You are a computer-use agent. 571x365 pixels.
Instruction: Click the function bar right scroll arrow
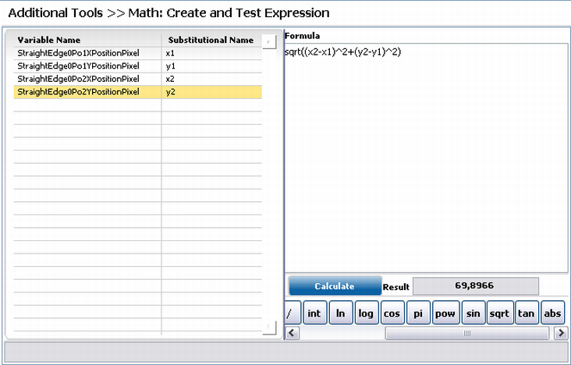[561, 333]
